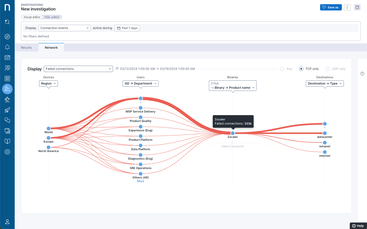Select the UDP only radio button
The image size is (367, 229).
point(327,69)
